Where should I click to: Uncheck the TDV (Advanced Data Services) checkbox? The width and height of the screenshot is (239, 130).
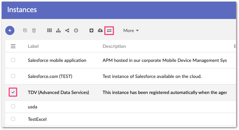click(x=13, y=92)
